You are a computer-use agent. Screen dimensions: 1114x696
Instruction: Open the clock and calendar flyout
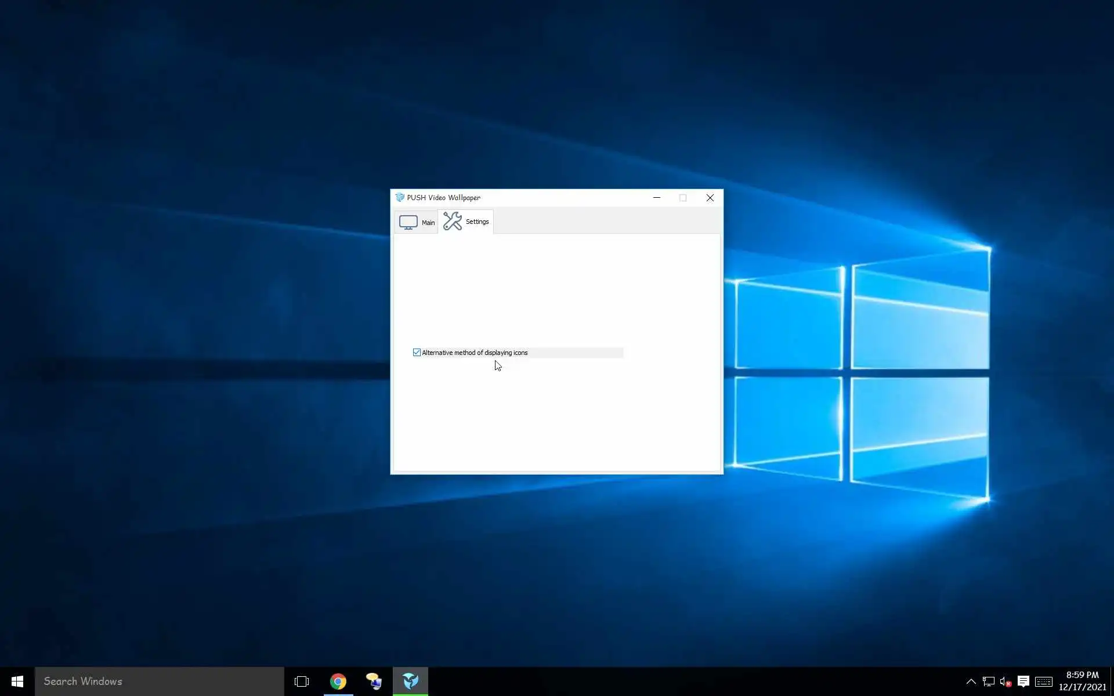click(1082, 681)
